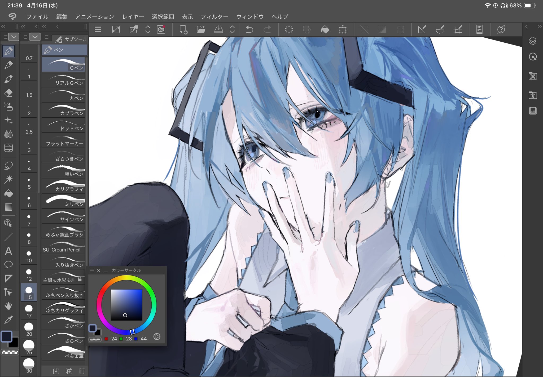Open the 編集 menu
The image size is (543, 377).
tap(62, 17)
